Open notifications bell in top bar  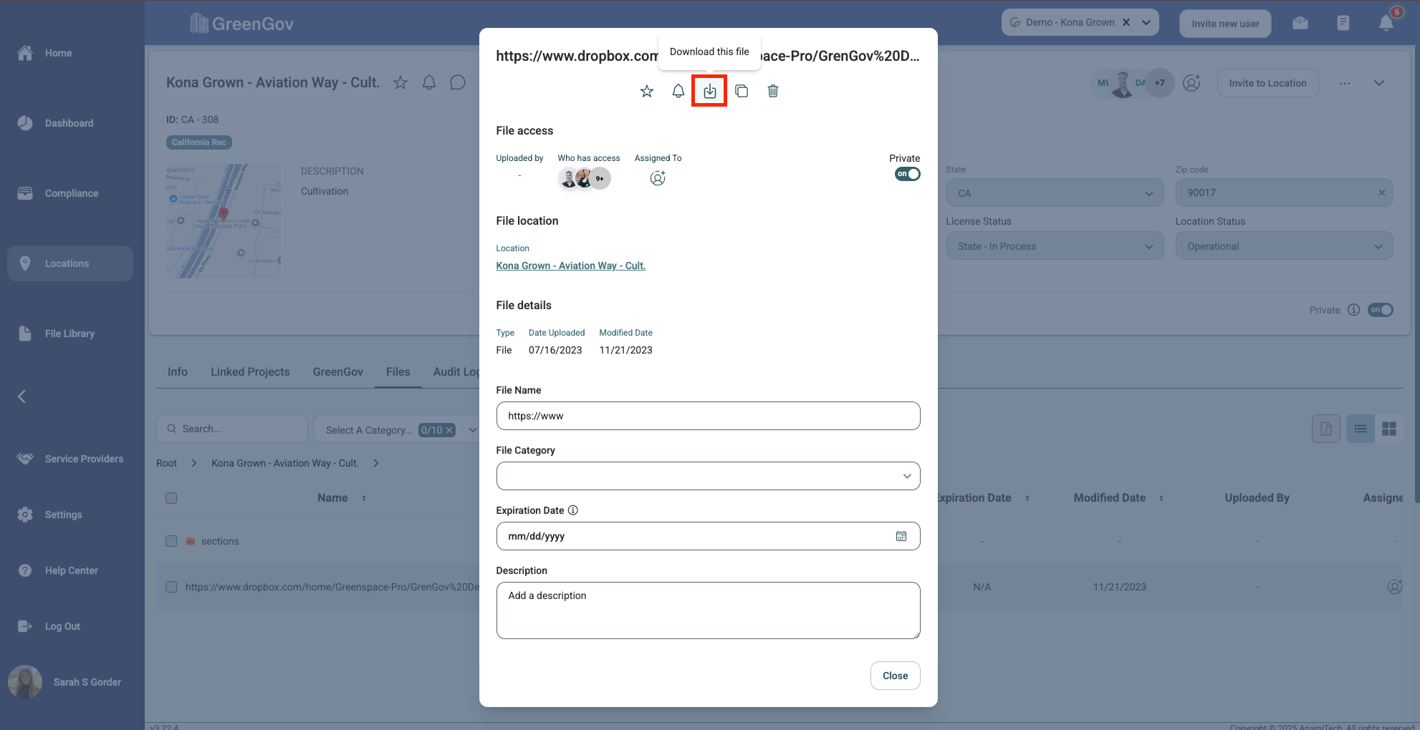[x=1386, y=23]
